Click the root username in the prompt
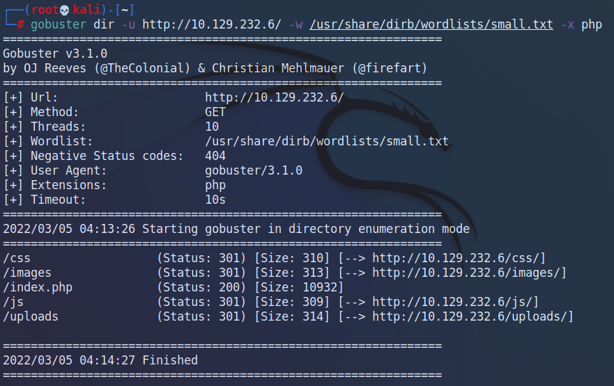614x386 pixels. pos(44,10)
